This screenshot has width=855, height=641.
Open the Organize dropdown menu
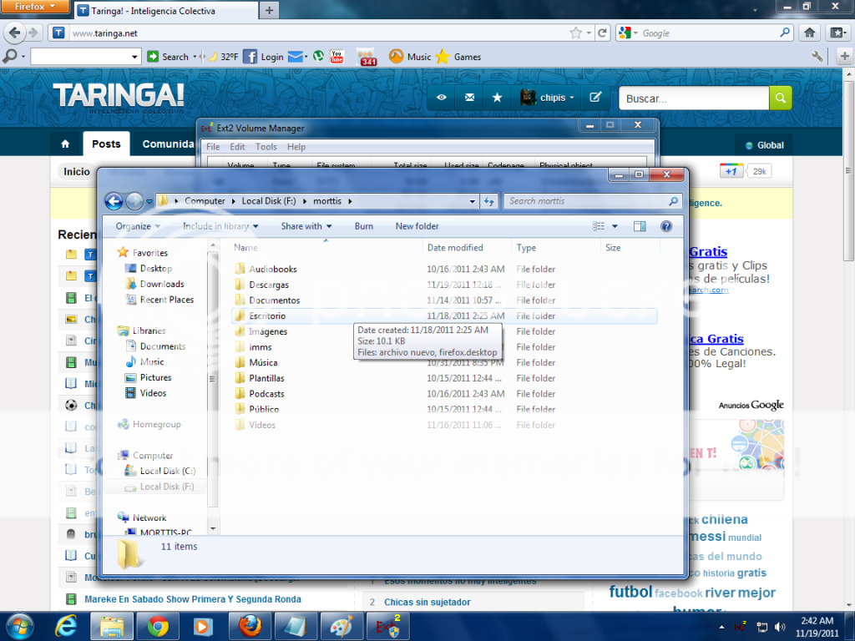tap(139, 226)
